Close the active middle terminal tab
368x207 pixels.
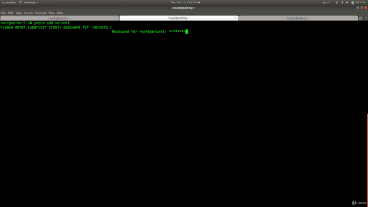coord(235,18)
